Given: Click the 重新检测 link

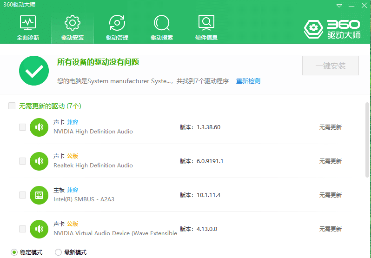Looking at the screenshot, I should coord(248,81).
